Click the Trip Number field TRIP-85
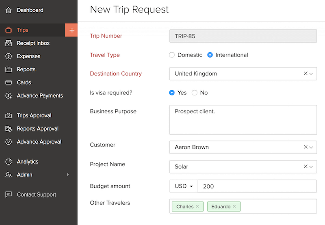 (x=243, y=36)
